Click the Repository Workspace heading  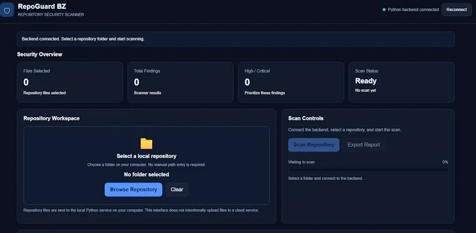click(51, 118)
